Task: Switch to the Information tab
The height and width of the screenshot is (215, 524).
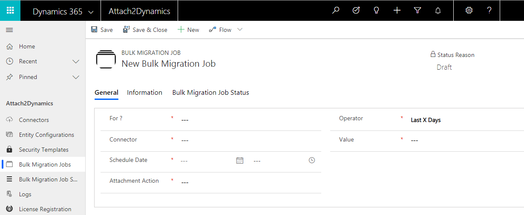Action: click(145, 93)
